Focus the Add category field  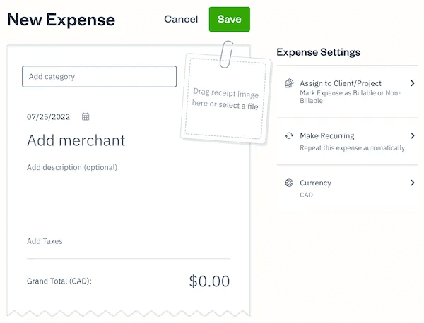pyautogui.click(x=99, y=76)
